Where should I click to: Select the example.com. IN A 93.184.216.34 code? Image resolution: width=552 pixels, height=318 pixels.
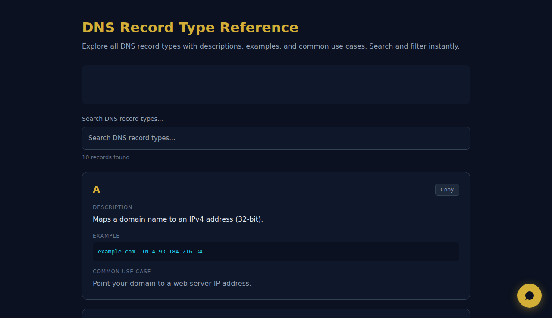pyautogui.click(x=150, y=251)
